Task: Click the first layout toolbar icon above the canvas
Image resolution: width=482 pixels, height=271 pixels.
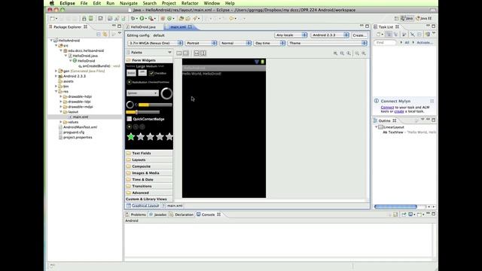Action: (179, 53)
